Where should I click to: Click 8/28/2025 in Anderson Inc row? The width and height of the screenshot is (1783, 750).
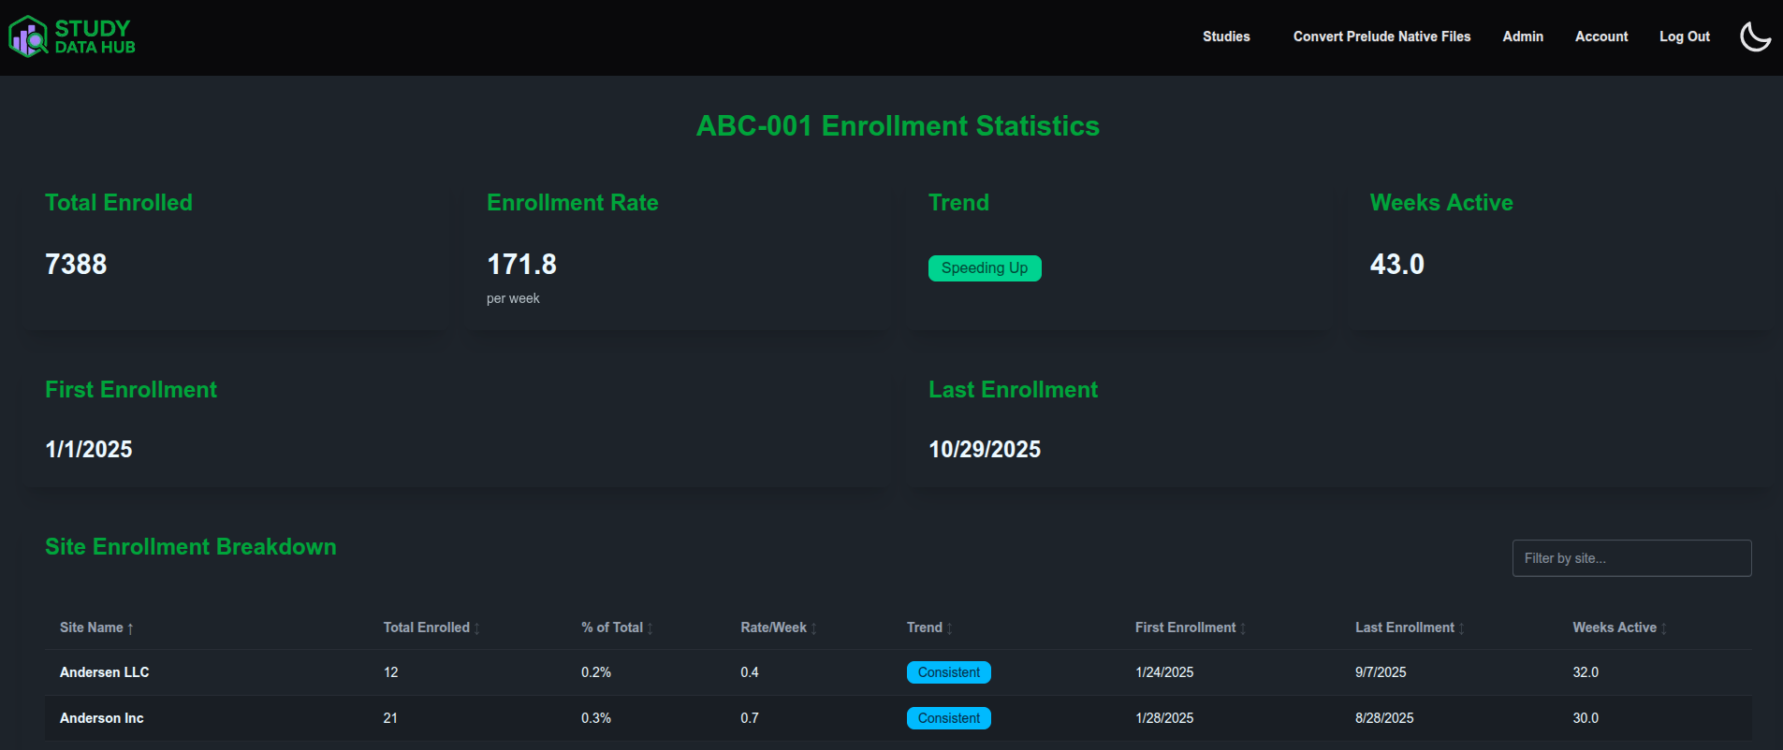click(1384, 718)
